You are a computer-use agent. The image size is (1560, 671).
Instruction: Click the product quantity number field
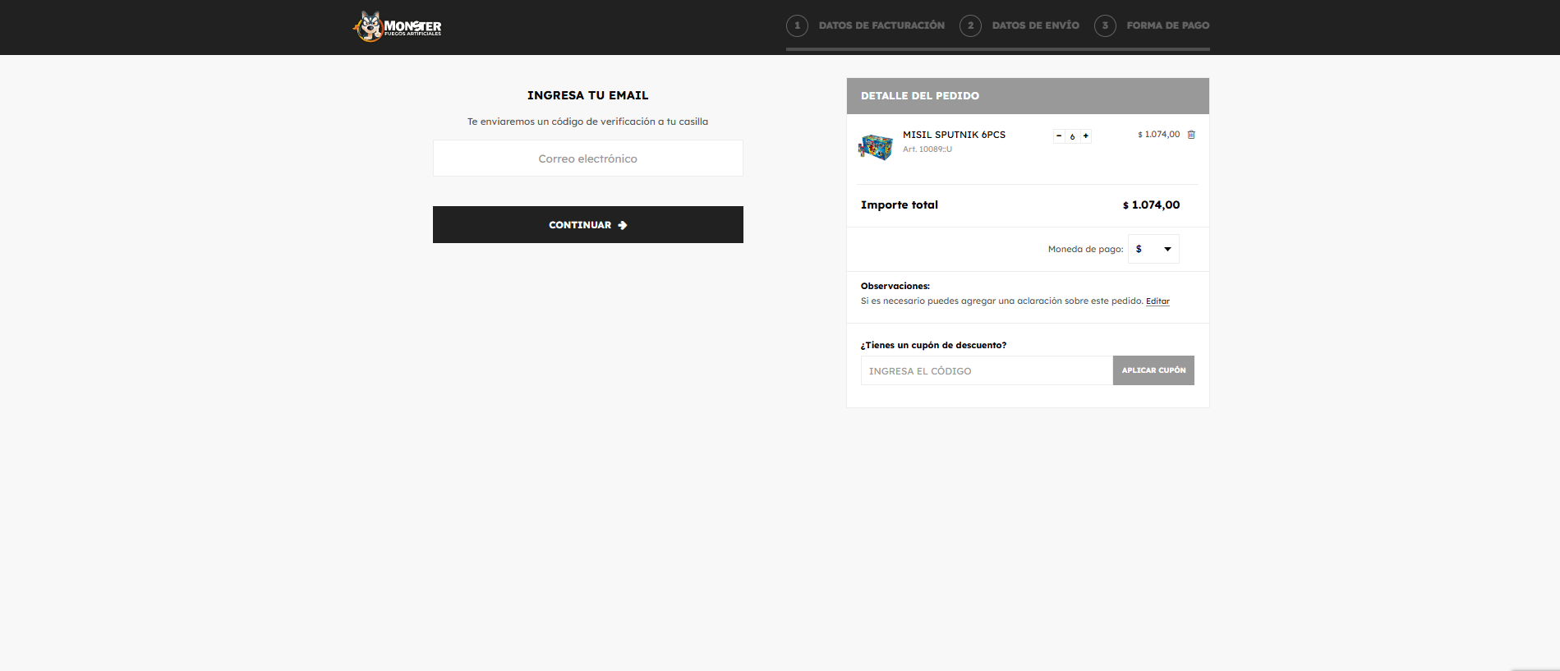pyautogui.click(x=1072, y=136)
